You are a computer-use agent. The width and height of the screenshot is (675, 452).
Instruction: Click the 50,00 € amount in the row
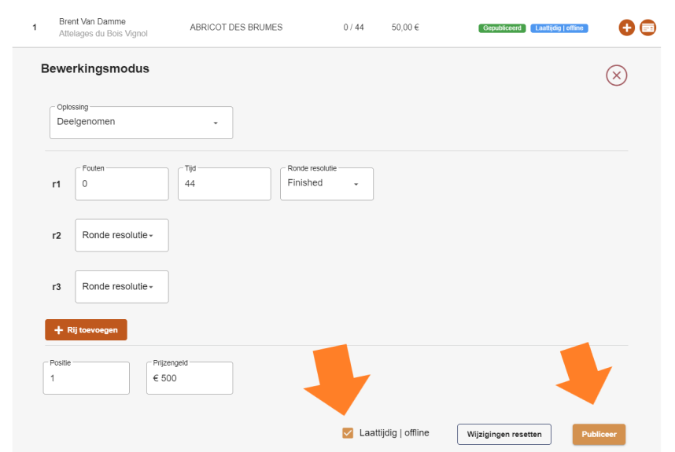pos(405,28)
